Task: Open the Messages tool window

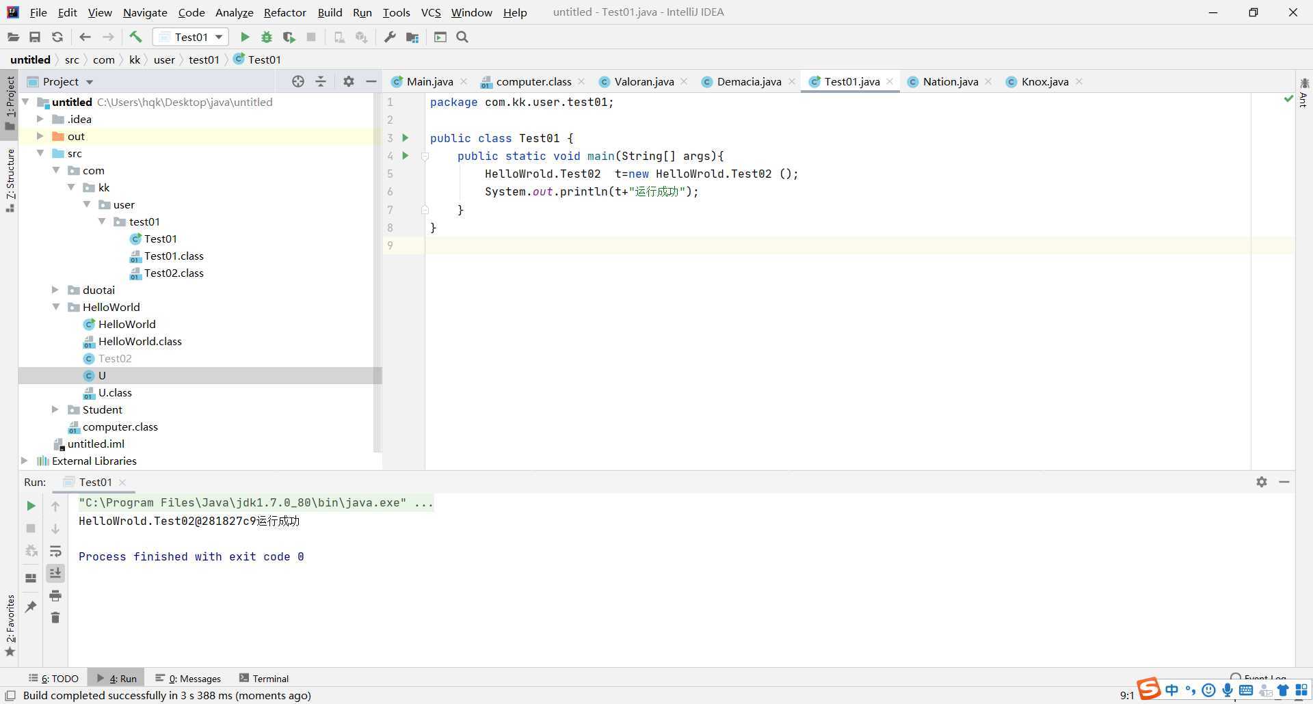Action: [188, 678]
